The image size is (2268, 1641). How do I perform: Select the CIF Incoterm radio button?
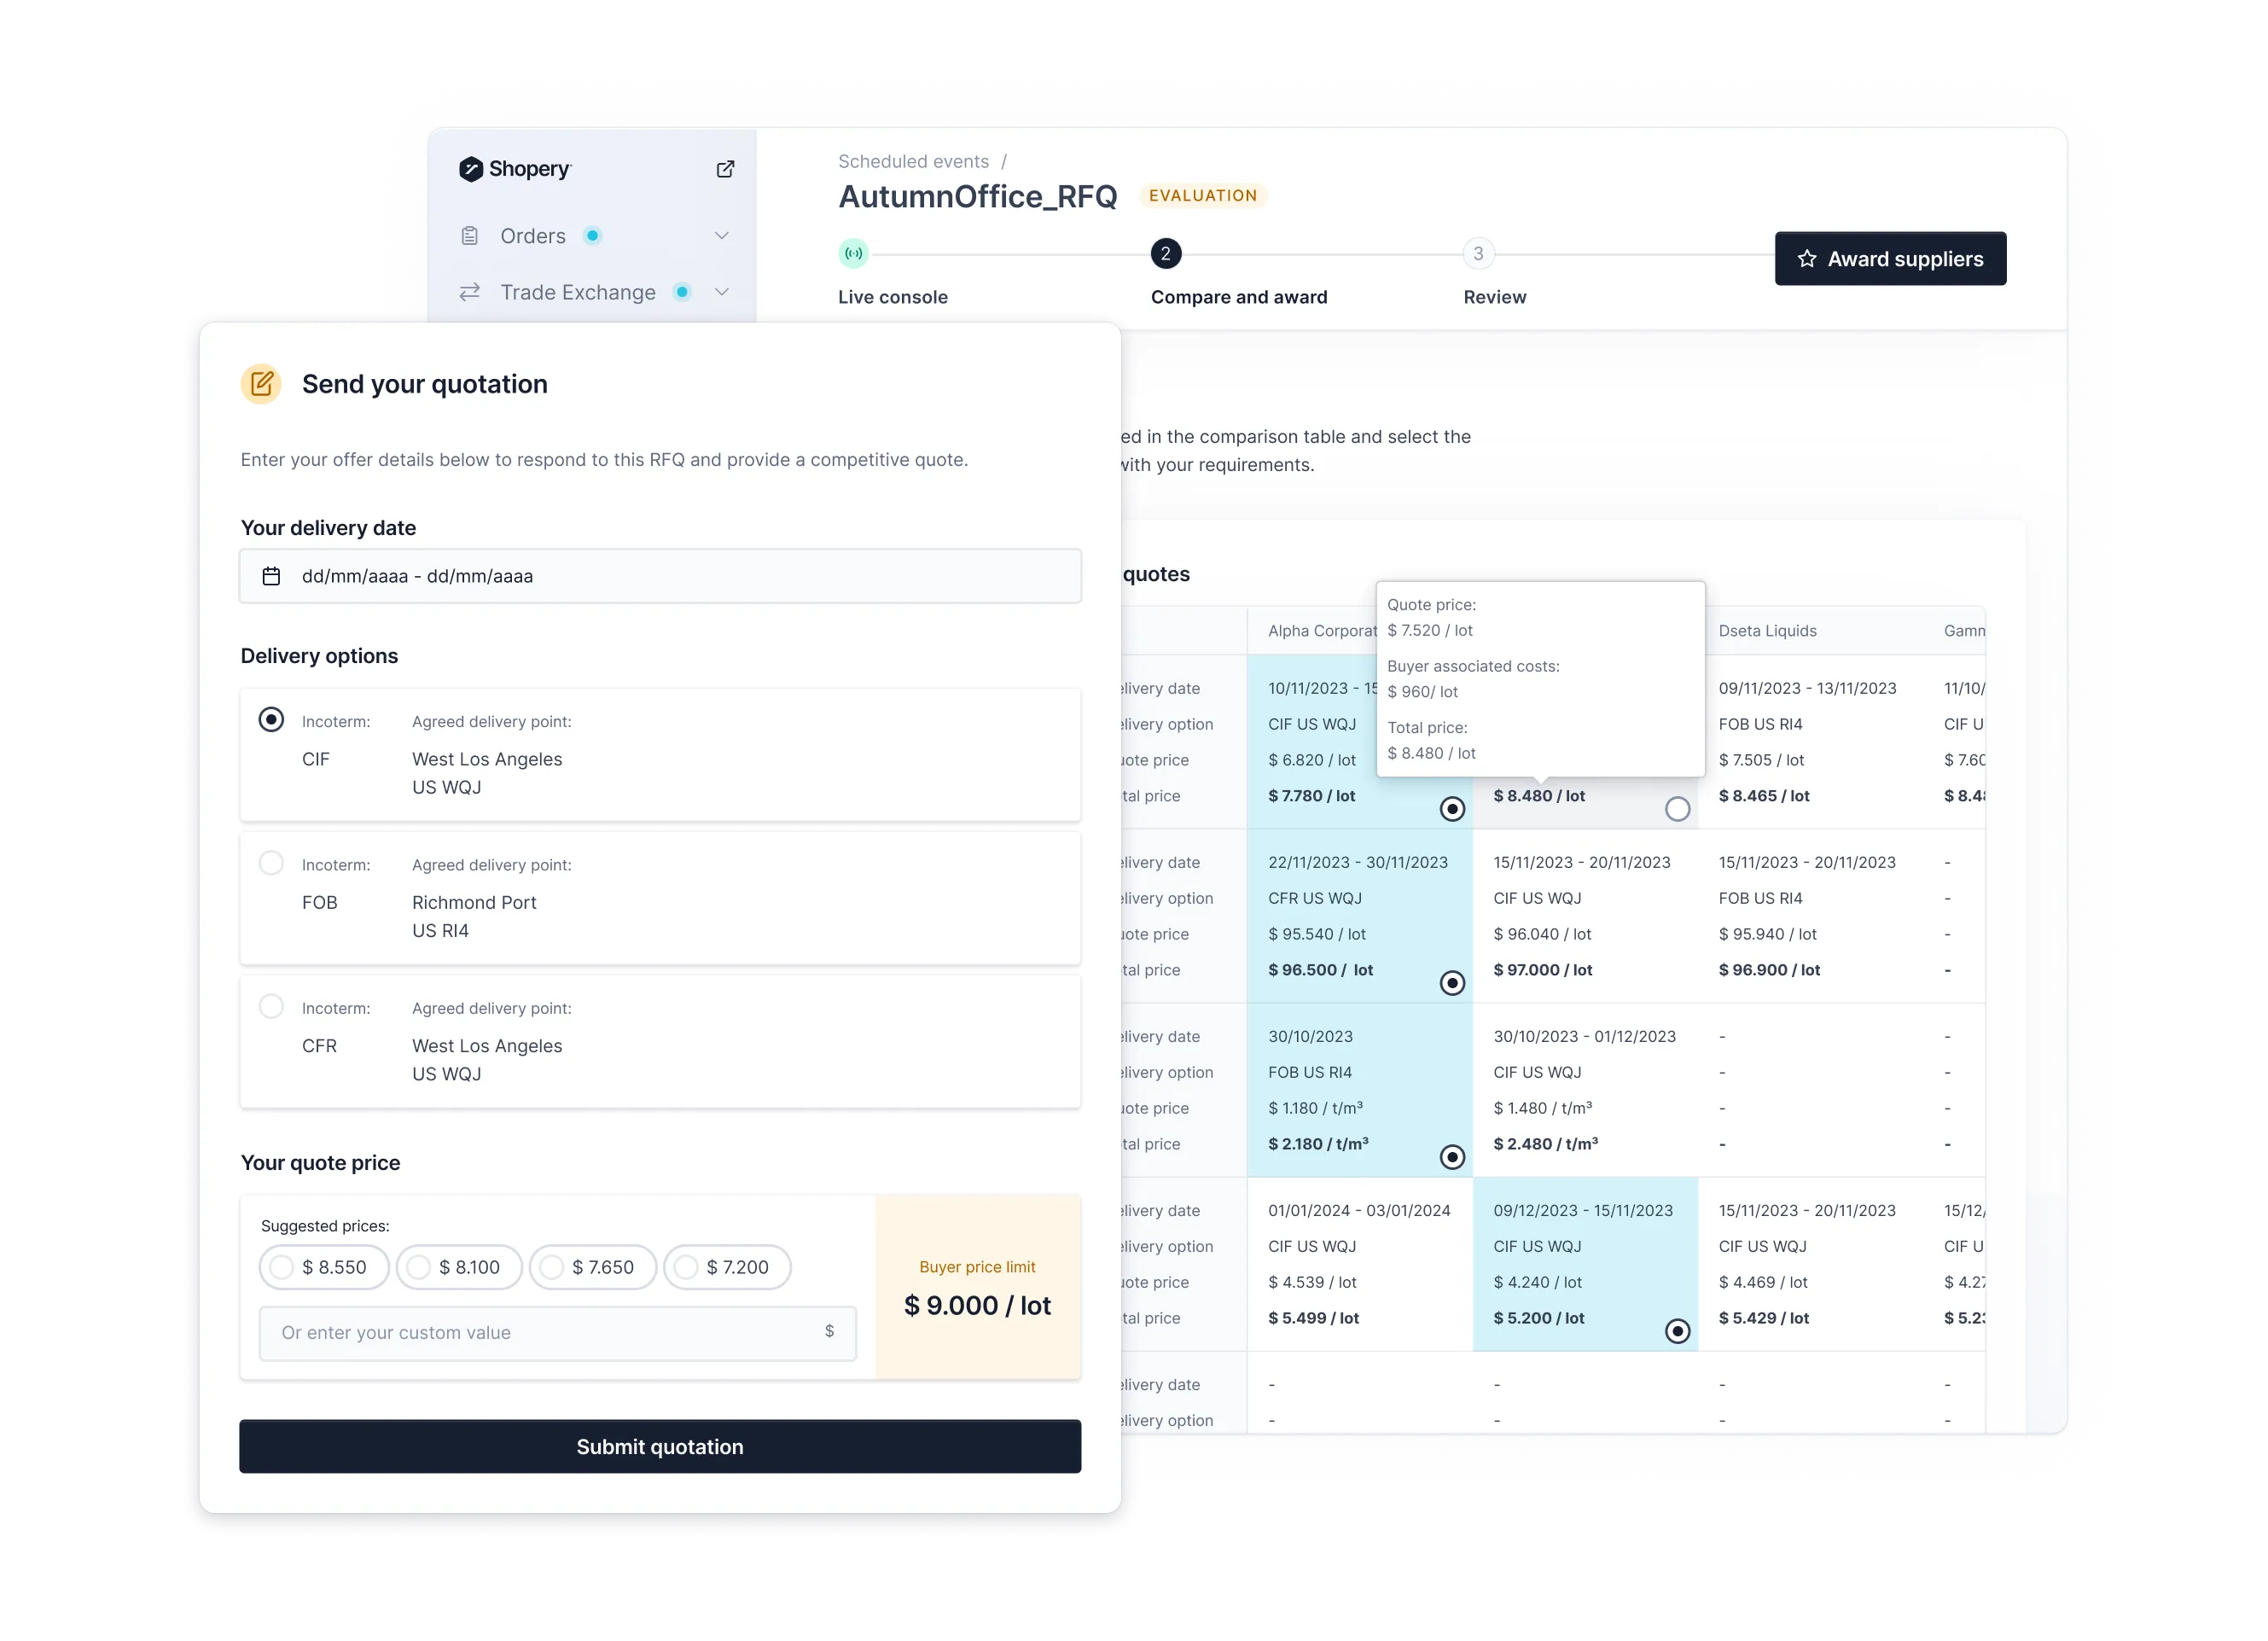pyautogui.click(x=271, y=719)
